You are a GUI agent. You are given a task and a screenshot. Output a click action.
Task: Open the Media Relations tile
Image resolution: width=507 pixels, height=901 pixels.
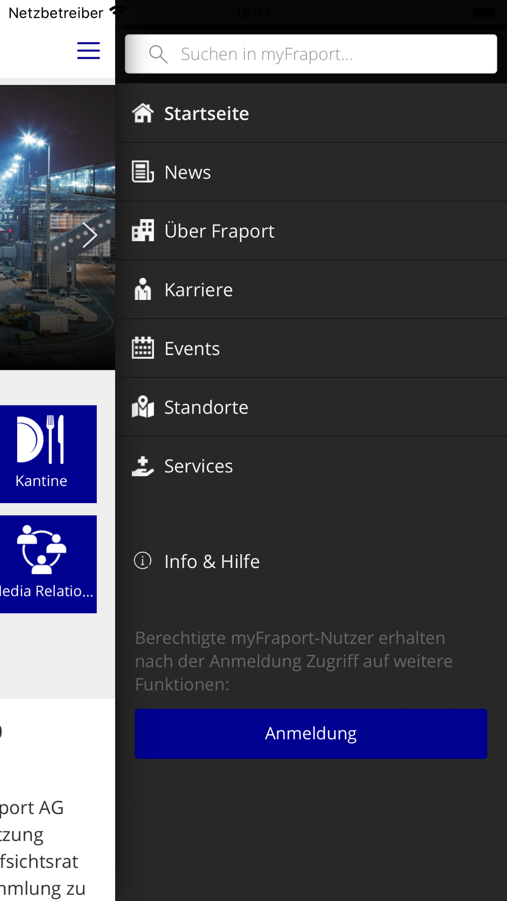[48, 564]
